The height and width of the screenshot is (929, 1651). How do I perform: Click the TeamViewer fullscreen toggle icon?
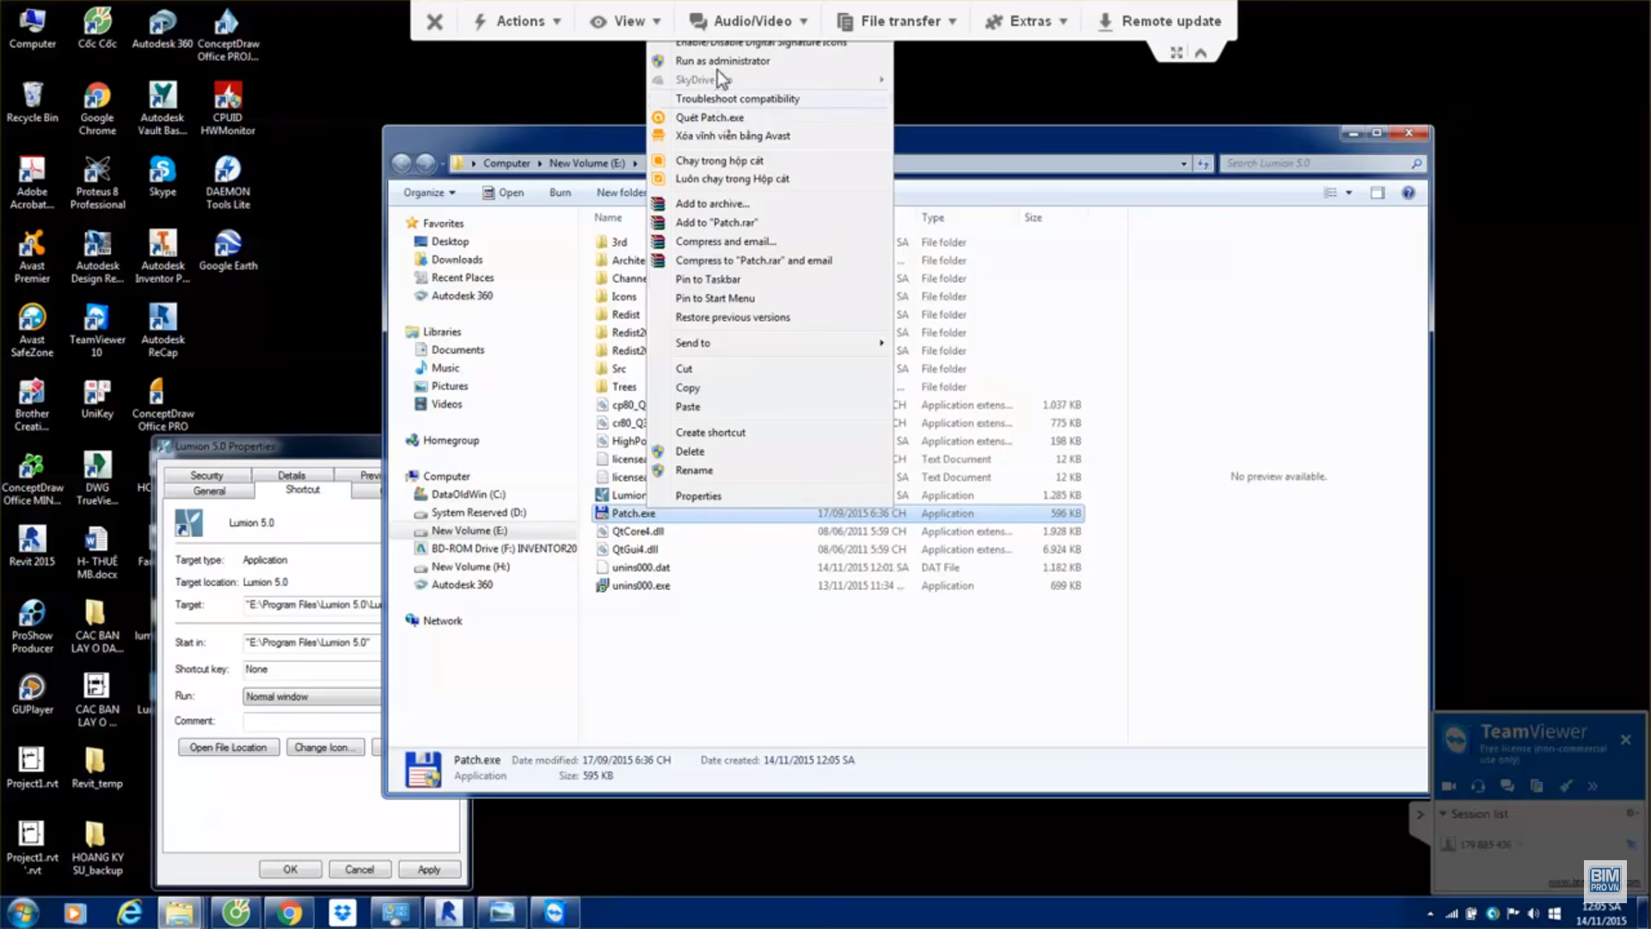click(x=1176, y=53)
